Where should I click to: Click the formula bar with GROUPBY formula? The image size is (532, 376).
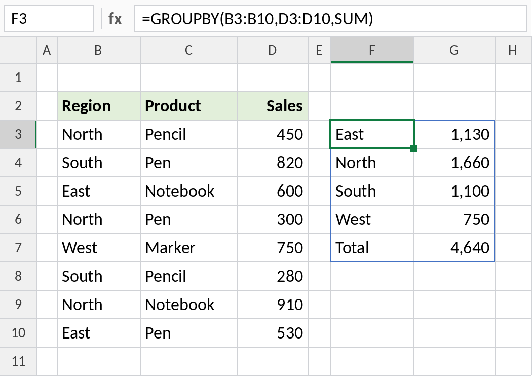click(x=330, y=19)
